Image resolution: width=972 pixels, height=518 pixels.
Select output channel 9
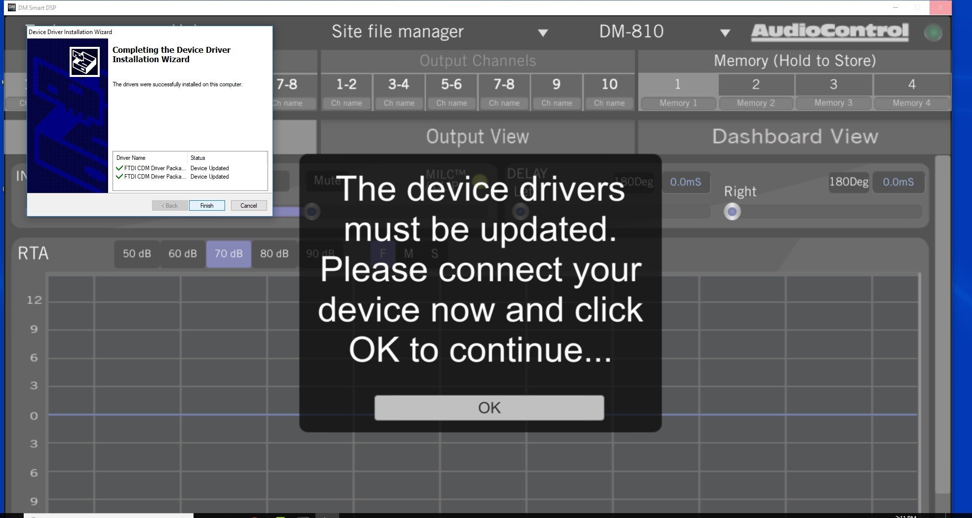point(556,84)
